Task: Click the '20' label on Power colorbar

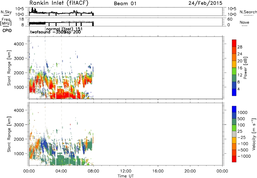Action: (240, 61)
